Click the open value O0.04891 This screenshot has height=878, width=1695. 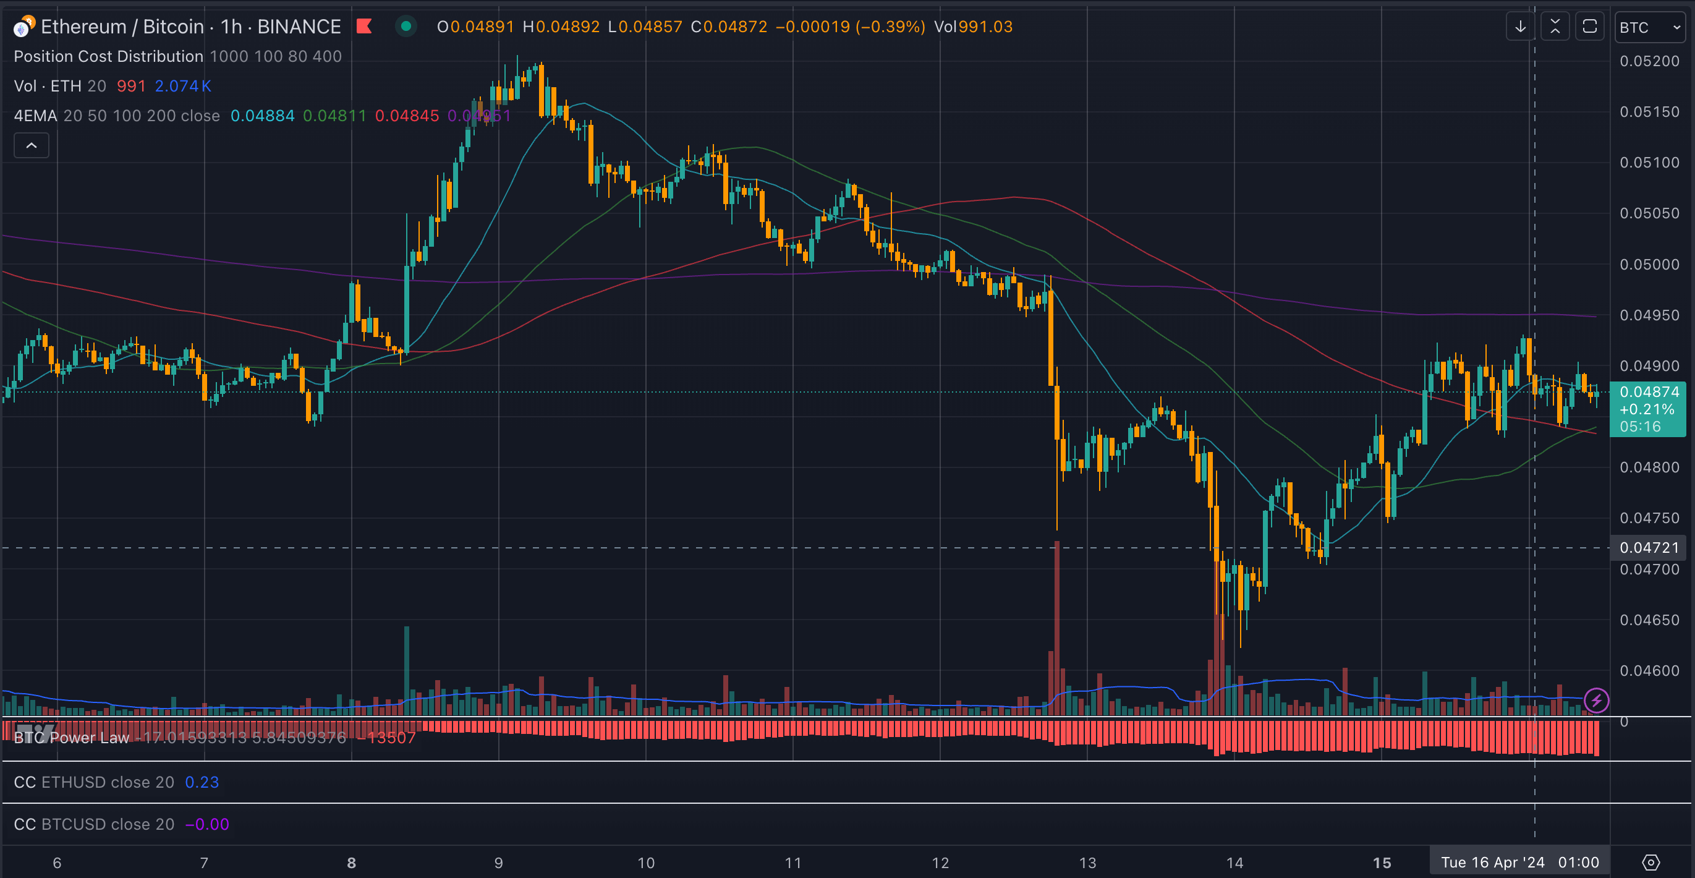(475, 27)
